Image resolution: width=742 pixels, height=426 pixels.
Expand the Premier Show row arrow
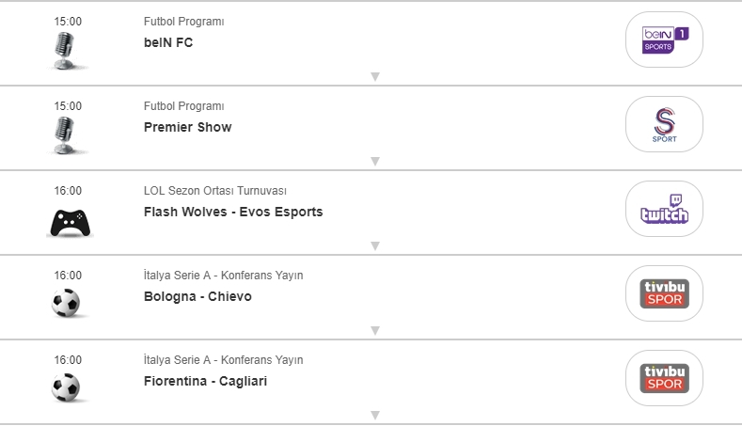tap(374, 161)
